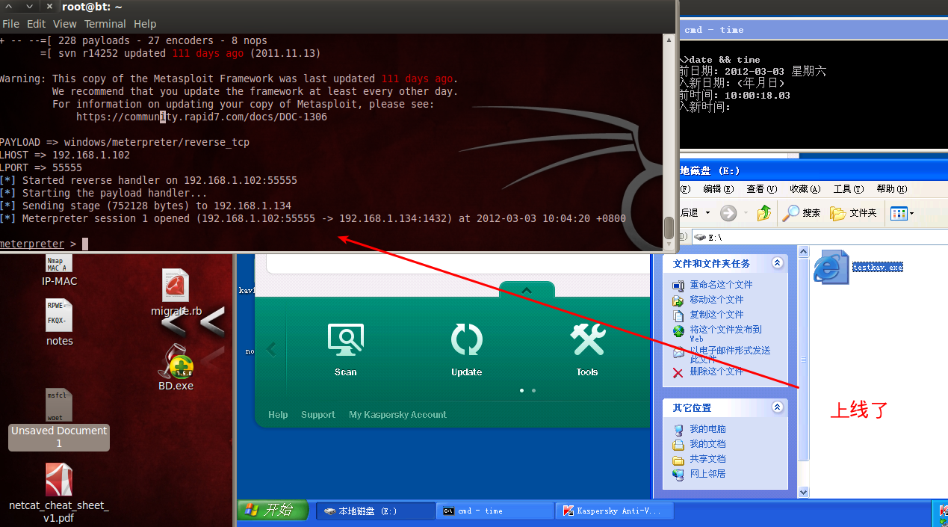Click the 搜索 search button in Explorer

click(x=802, y=213)
